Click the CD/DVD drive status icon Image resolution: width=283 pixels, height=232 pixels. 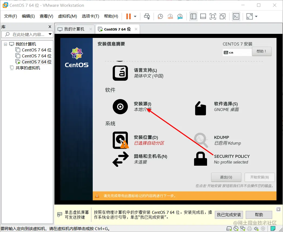coord(236,229)
